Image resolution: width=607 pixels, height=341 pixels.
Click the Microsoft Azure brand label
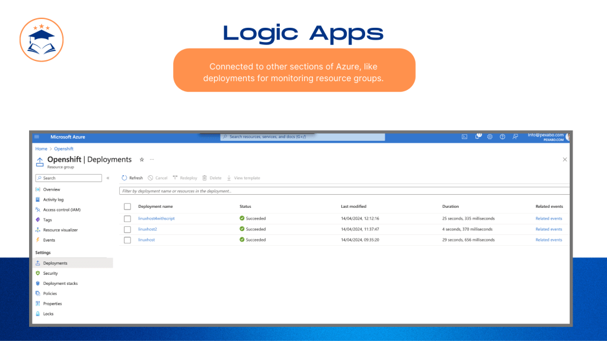[68, 137]
